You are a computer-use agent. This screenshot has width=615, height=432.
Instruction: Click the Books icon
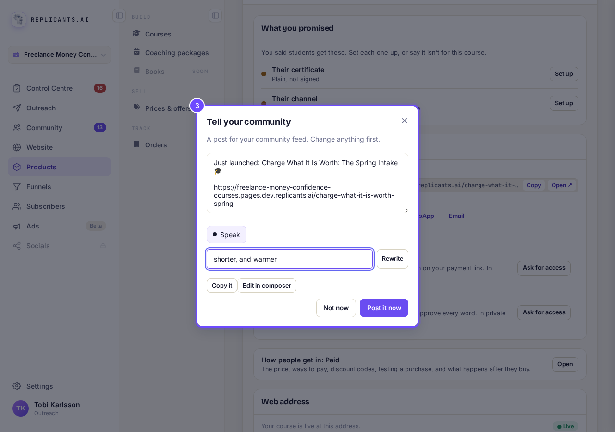tap(136, 71)
